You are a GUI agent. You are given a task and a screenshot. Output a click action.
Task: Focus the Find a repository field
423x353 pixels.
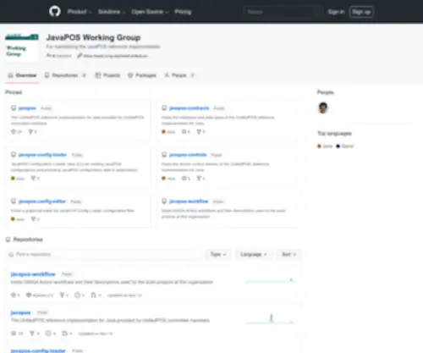coord(103,255)
